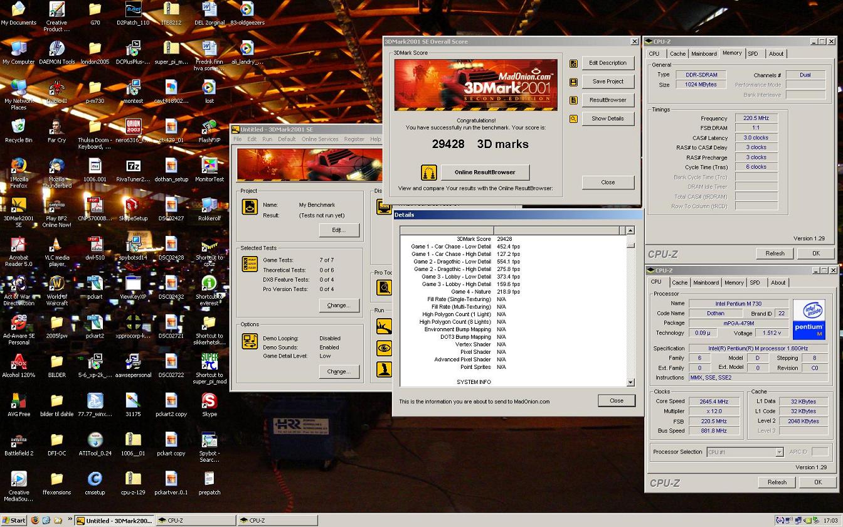
Task: Open the File menu in 3DMark2001 SE
Action: 238,139
